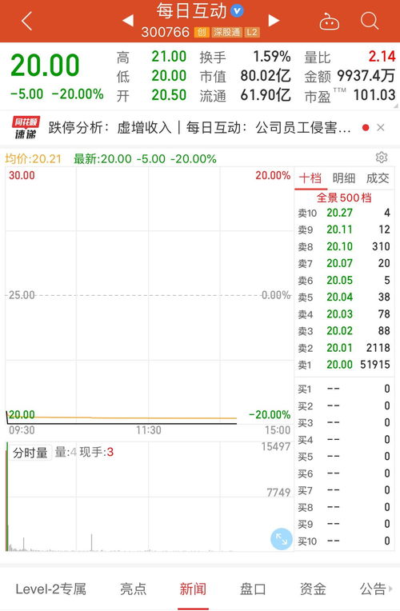Expand quote details corner triangle
Screen dimensions: 400x611
(x=396, y=106)
